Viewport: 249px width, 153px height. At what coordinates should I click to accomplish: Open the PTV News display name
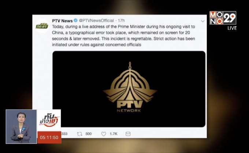pos(62,21)
